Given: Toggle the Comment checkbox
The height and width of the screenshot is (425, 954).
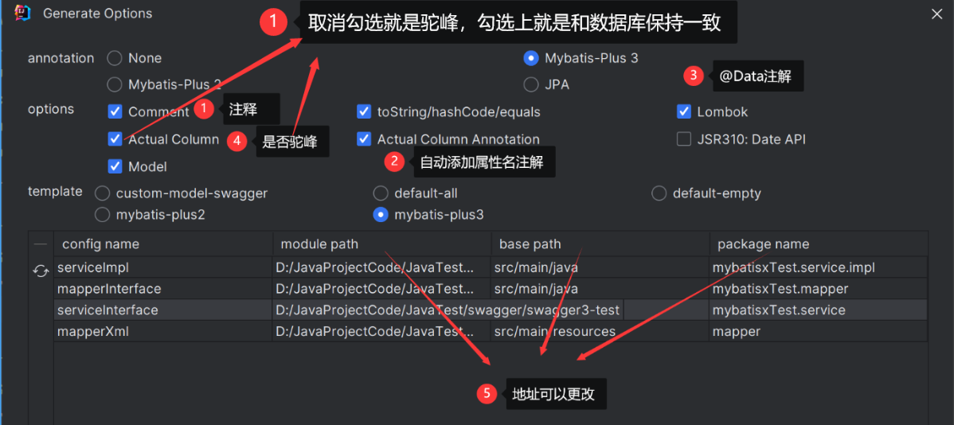Looking at the screenshot, I should (115, 112).
